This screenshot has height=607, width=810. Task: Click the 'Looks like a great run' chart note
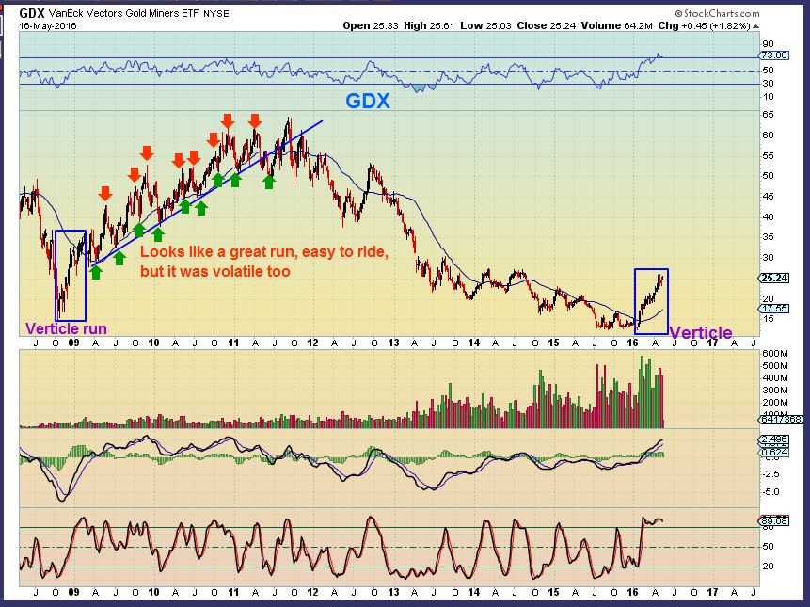point(264,262)
